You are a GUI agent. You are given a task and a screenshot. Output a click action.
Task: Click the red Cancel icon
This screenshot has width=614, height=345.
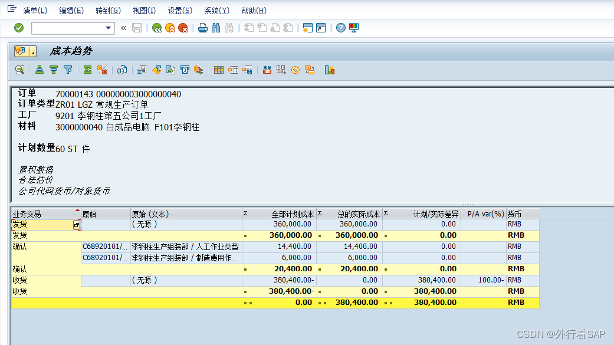point(183,28)
